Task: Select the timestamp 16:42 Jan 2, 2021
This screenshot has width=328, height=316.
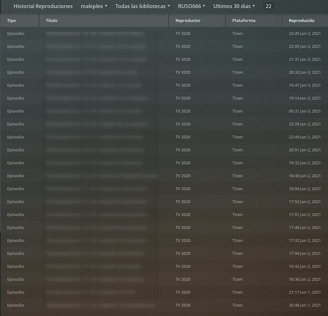Action: coord(305,267)
